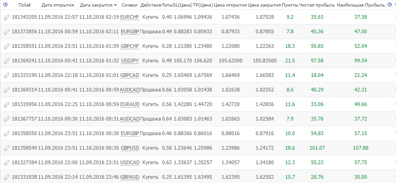The image size is (396, 183).
Task: Sort by Дата открытия column header
Action: 58,5
